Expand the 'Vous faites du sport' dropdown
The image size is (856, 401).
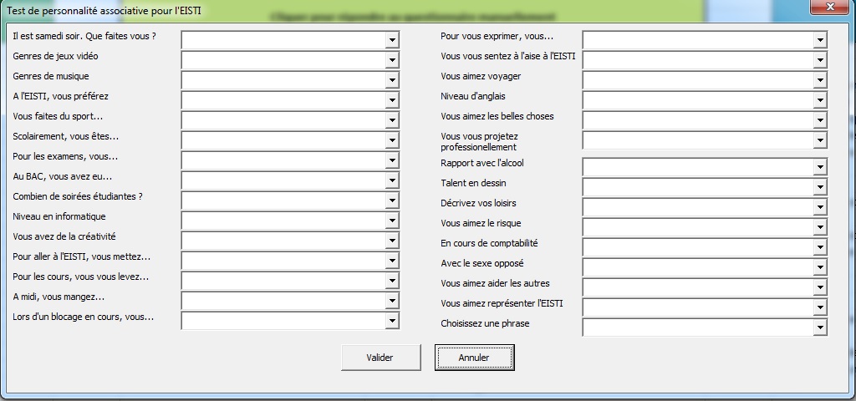point(391,120)
